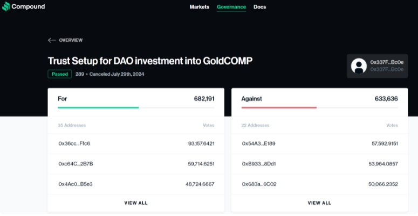Go back to OVERVIEW link
The image size is (418, 216).
[x=71, y=40]
